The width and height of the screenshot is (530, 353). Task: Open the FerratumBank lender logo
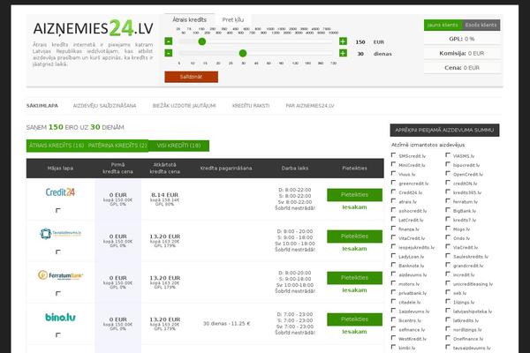coord(60,275)
